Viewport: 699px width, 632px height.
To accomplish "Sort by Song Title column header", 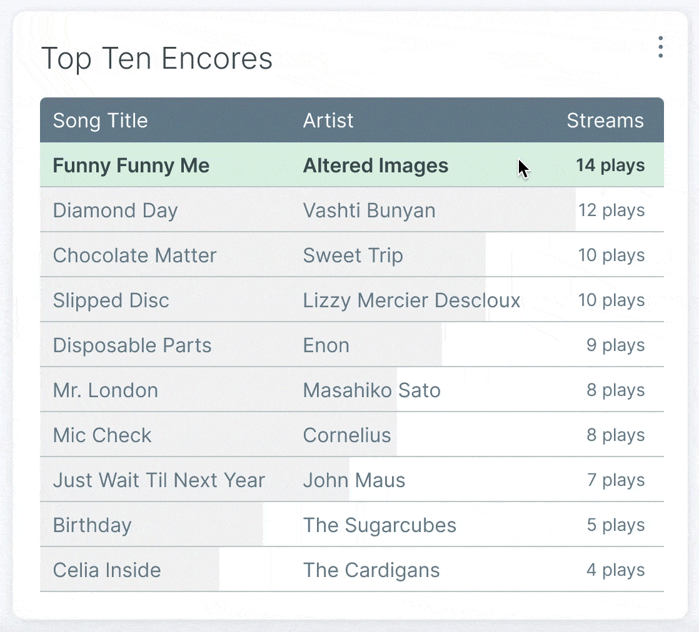I will pos(100,121).
